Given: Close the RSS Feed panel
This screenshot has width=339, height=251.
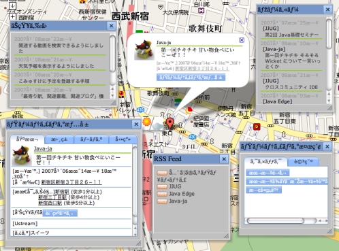Looking at the screenshot, I should click(x=224, y=159).
